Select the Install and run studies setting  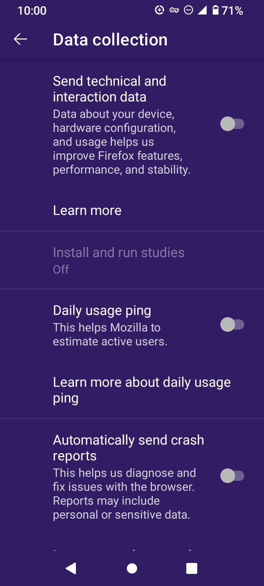pos(119,260)
